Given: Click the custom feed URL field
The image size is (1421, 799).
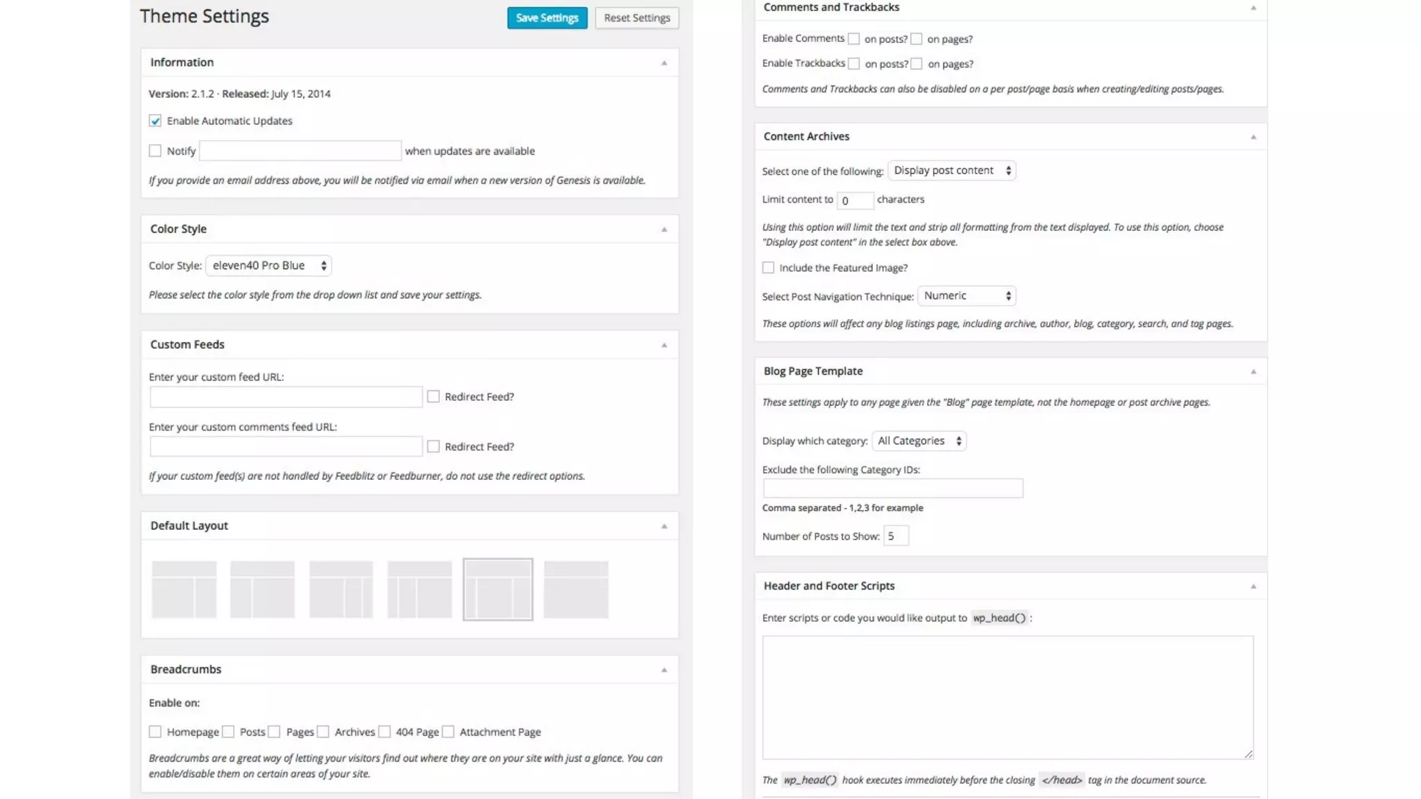Looking at the screenshot, I should [286, 397].
